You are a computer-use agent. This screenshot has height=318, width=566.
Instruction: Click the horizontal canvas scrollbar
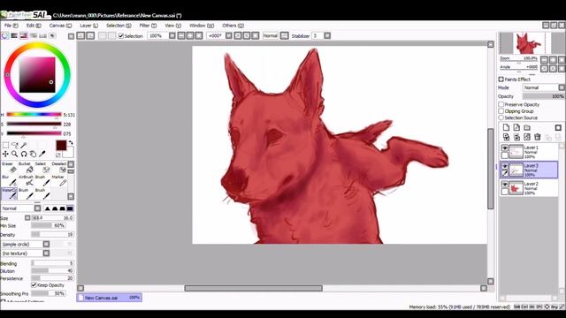(254, 288)
